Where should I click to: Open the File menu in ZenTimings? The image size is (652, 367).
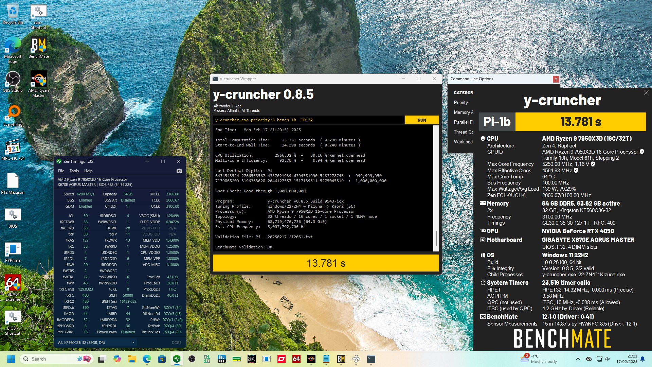[61, 171]
